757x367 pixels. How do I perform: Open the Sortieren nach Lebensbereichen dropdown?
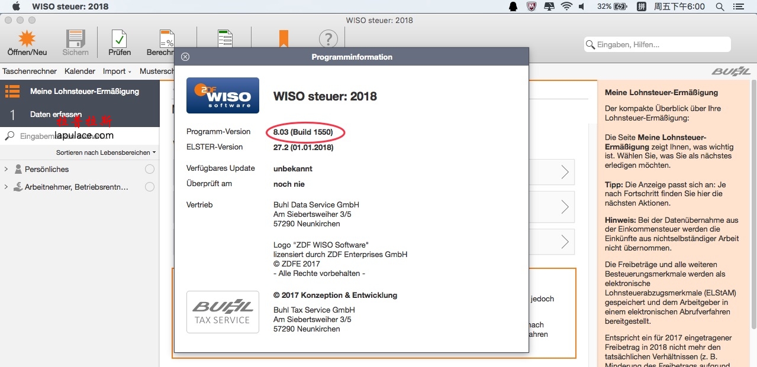click(106, 152)
